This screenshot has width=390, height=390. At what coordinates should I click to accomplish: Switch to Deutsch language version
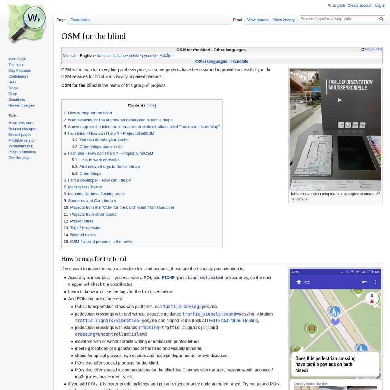coord(70,56)
